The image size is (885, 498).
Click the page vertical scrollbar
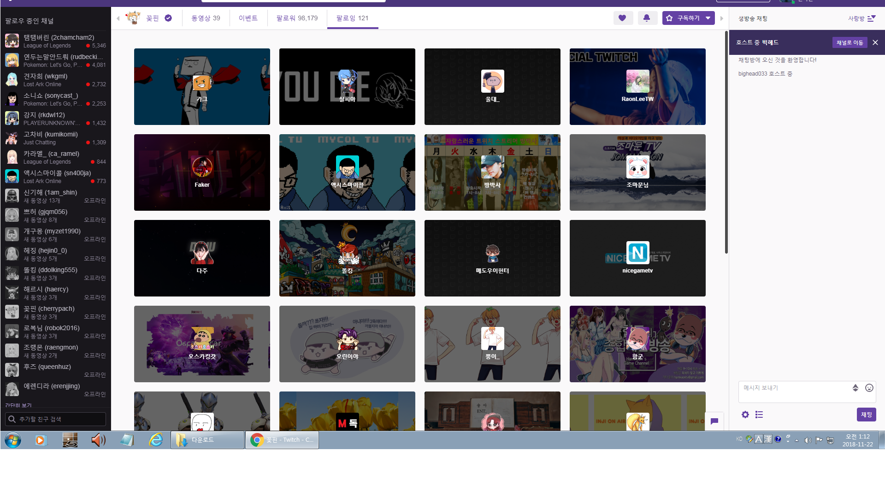[x=726, y=143]
